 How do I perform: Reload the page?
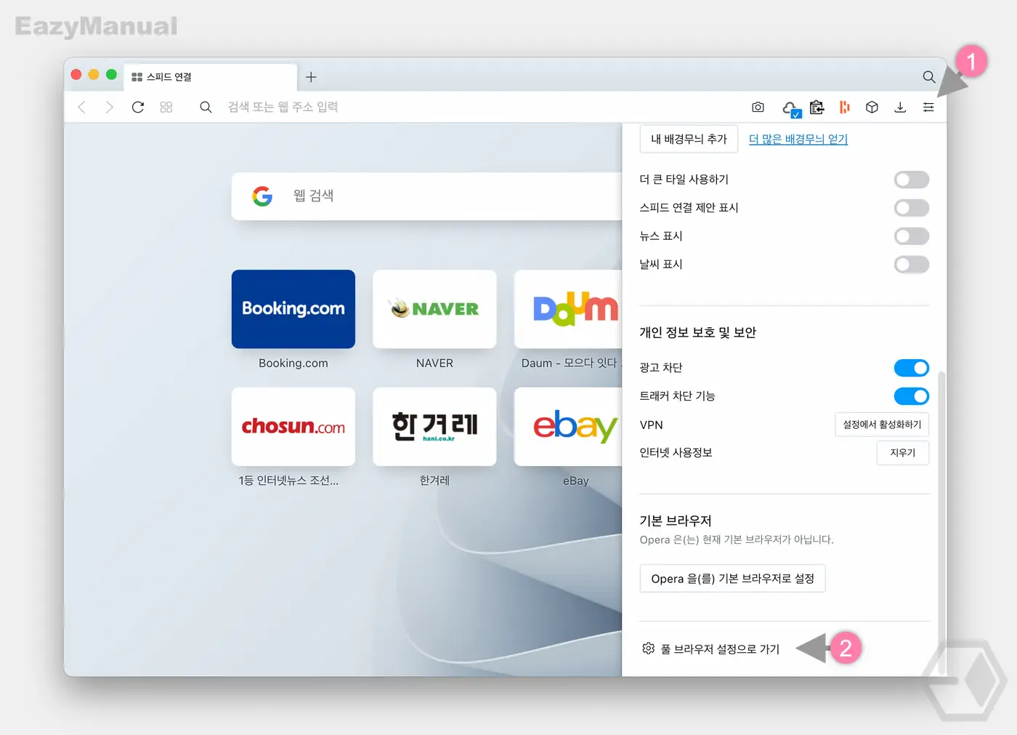coord(138,107)
